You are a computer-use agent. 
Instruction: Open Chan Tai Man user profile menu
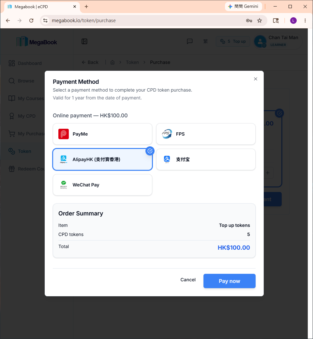(x=278, y=41)
